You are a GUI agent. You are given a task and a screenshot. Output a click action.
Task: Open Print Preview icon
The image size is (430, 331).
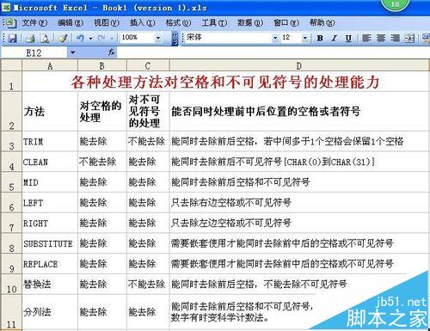pyautogui.click(x=45, y=38)
